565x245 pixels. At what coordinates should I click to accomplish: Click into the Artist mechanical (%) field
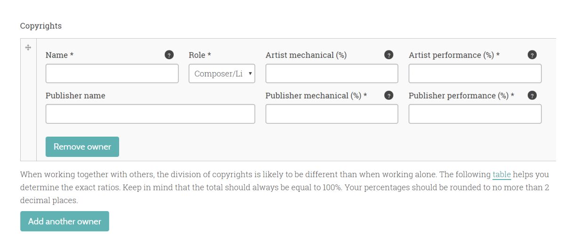(331, 73)
